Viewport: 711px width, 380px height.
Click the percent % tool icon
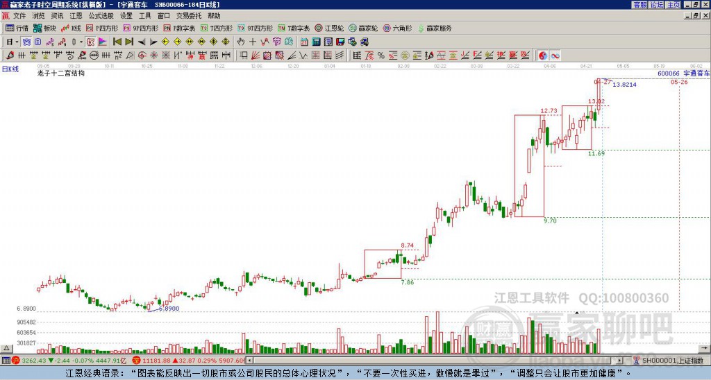(x=381, y=55)
